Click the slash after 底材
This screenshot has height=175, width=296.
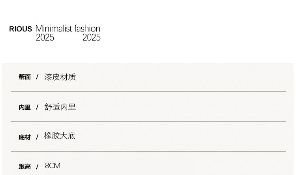pos(37,137)
